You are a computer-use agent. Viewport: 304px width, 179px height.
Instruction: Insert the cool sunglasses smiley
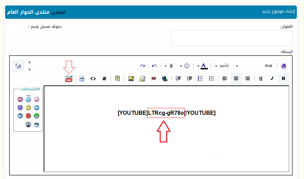click(x=37, y=124)
